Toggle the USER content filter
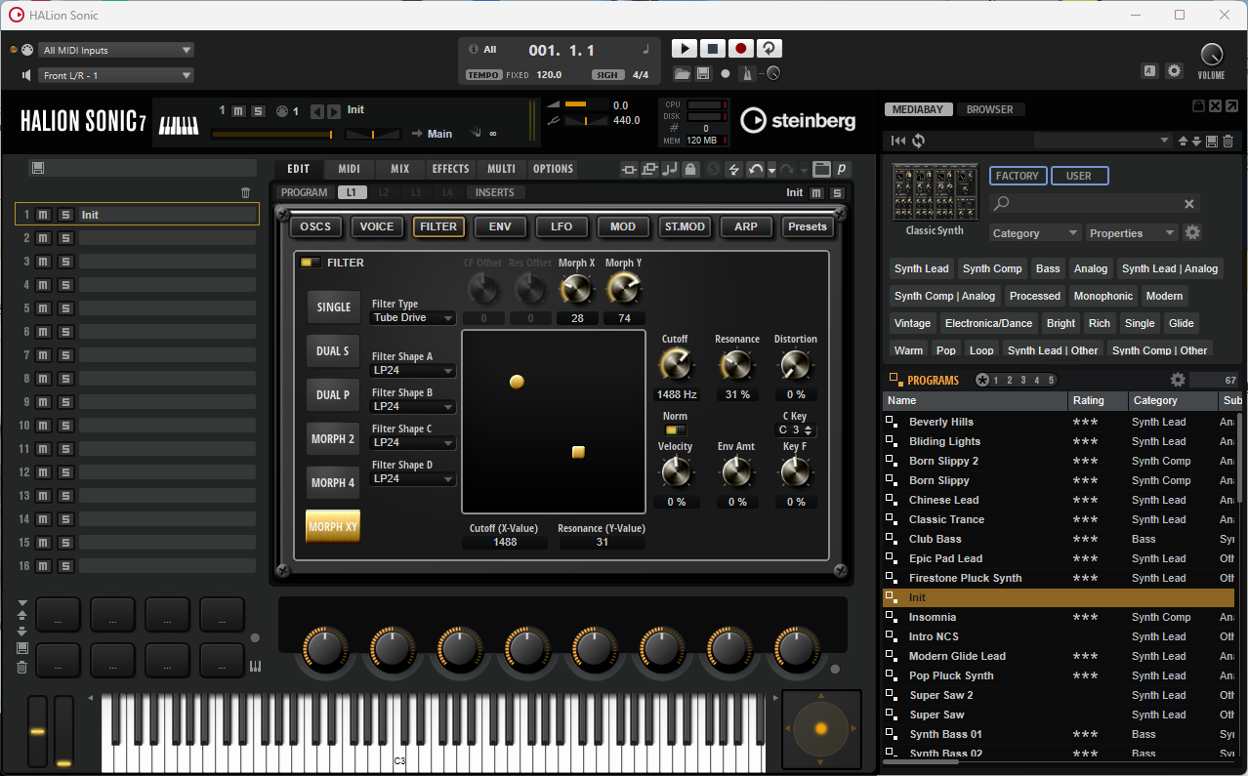Screen dimensions: 1248x776 pyautogui.click(x=1079, y=176)
